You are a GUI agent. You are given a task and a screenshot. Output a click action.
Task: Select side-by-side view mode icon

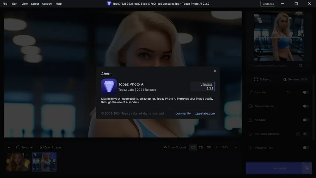click(x=209, y=147)
